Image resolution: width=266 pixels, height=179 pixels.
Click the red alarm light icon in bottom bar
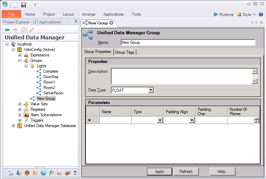coord(27,173)
